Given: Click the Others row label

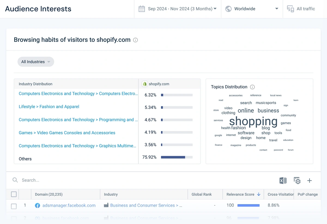Looking at the screenshot, I should [x=25, y=159].
